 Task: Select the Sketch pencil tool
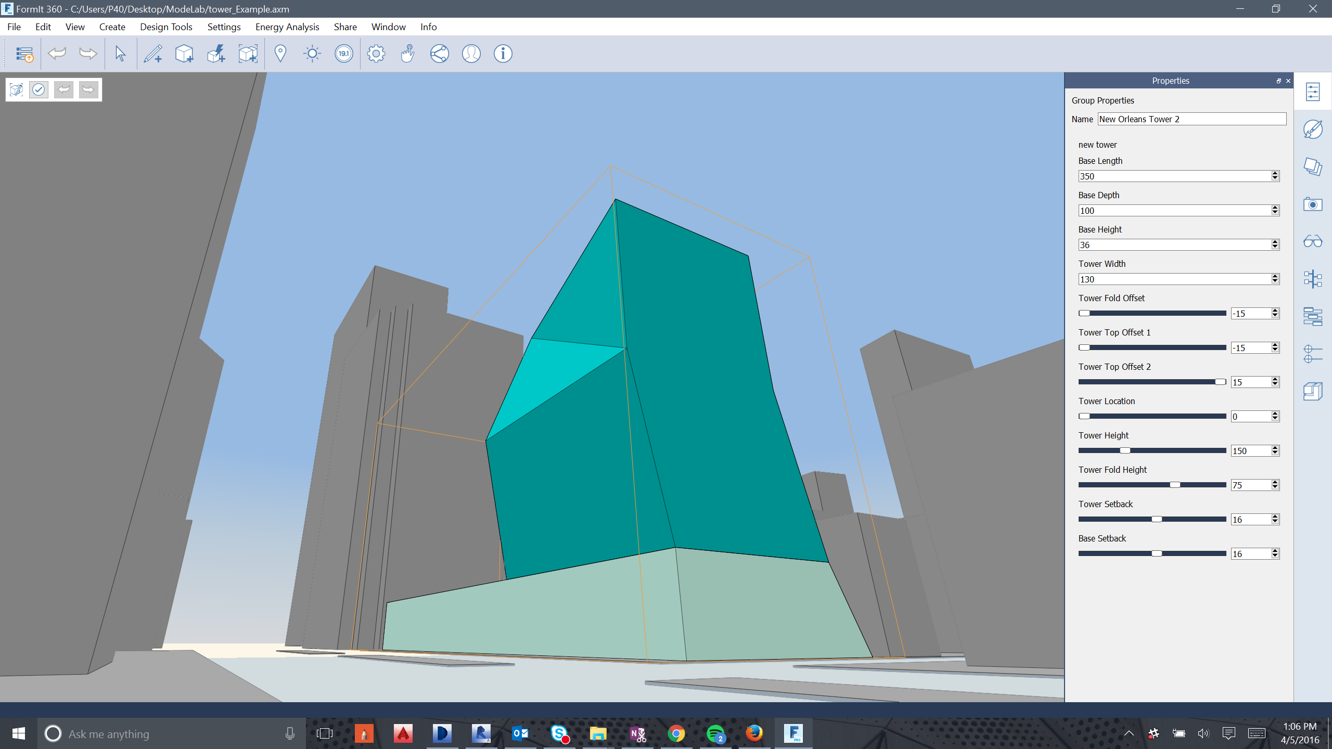point(153,54)
